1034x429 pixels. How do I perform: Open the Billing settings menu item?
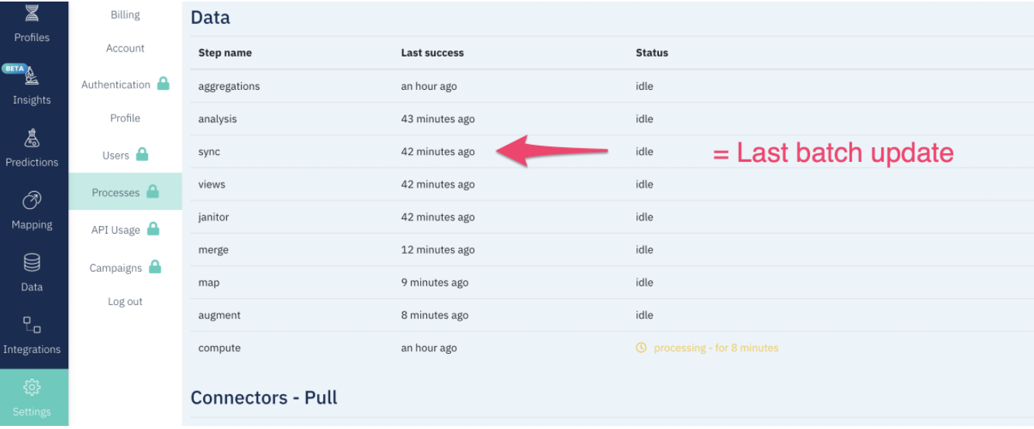click(125, 15)
